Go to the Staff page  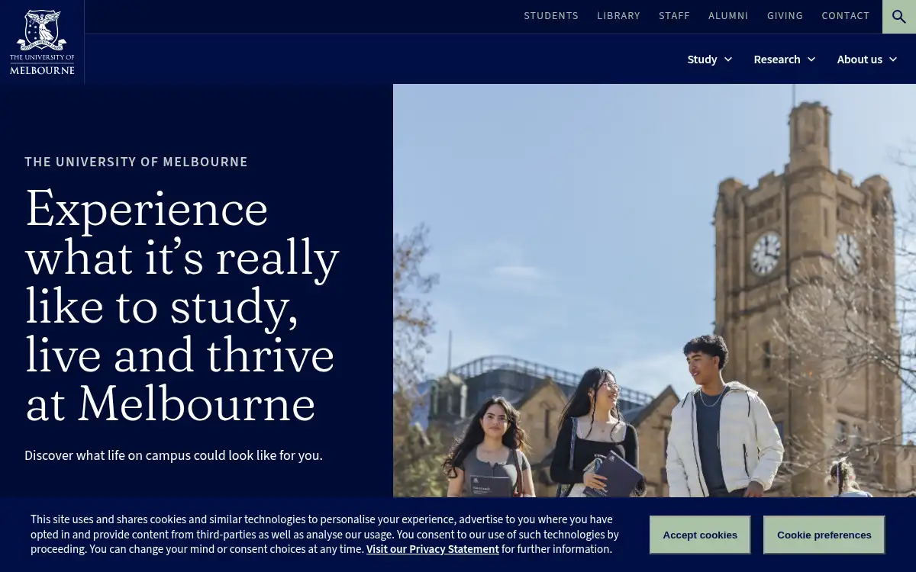pyautogui.click(x=675, y=16)
